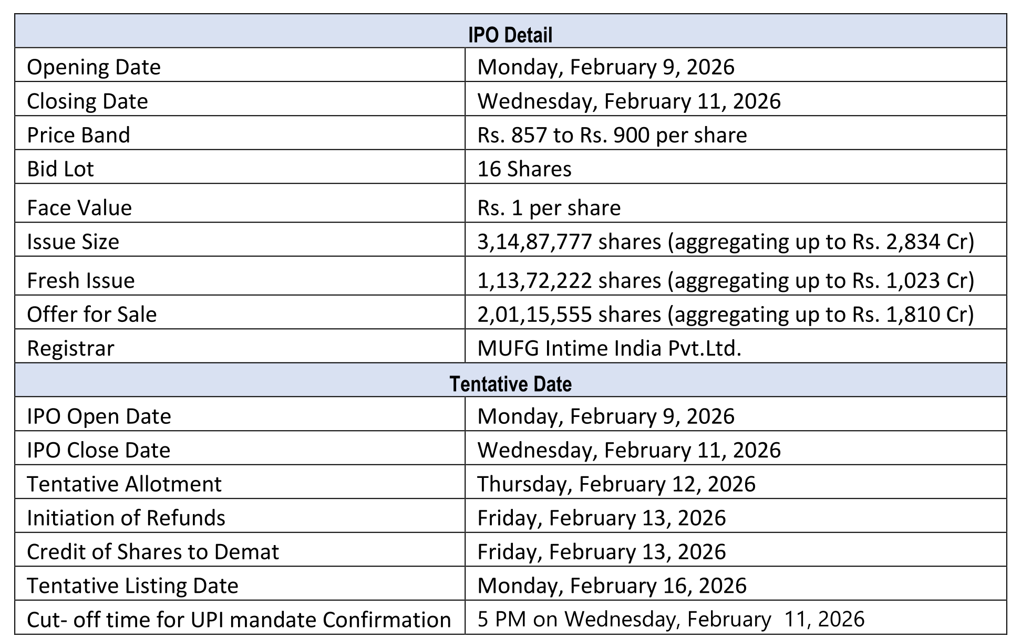Click the Bid Lot label
1021x637 pixels.
(60, 169)
